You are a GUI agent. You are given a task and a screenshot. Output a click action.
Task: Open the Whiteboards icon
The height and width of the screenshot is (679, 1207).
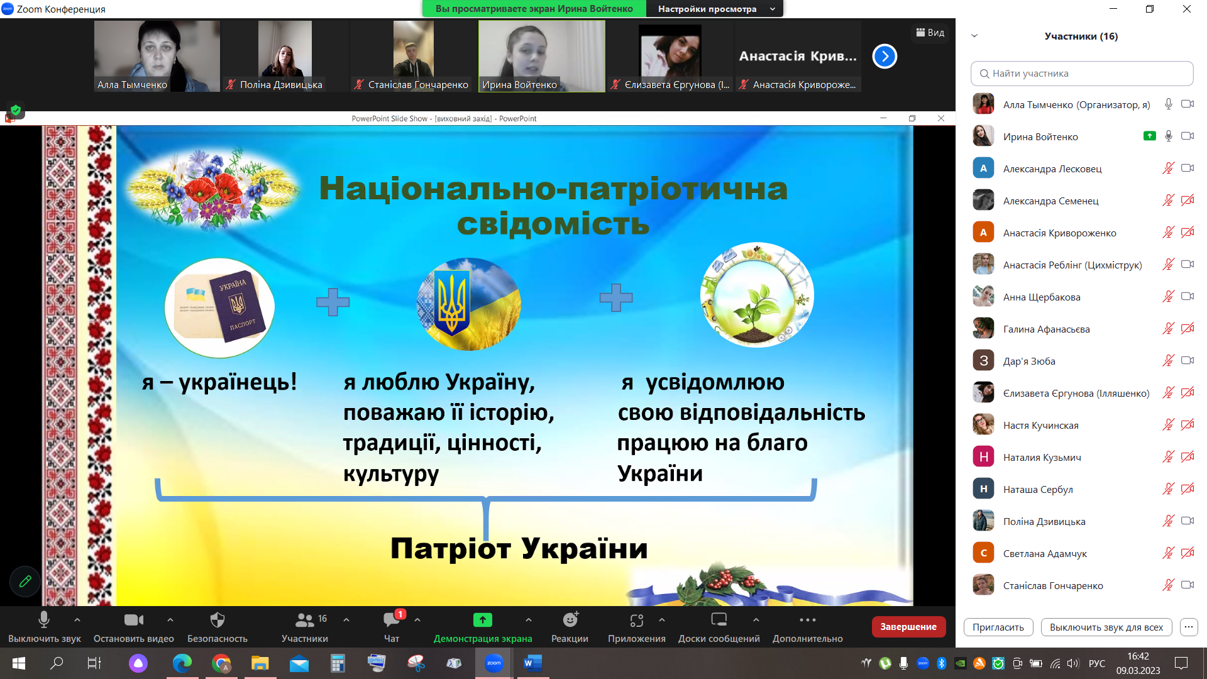point(719,621)
